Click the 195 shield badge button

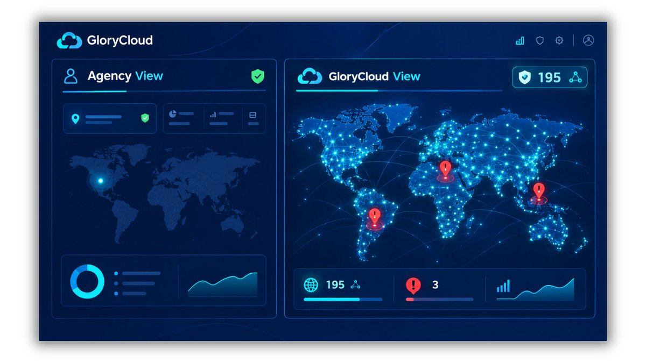[x=550, y=77]
